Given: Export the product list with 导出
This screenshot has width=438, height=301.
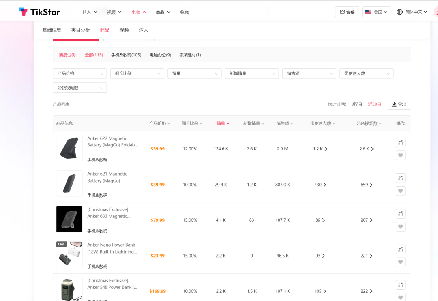Looking at the screenshot, I should (x=399, y=104).
